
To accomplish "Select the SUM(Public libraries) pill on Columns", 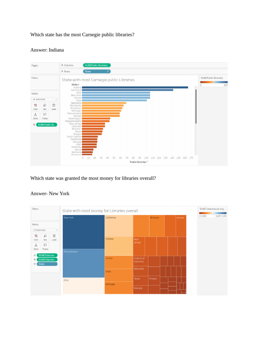I will tap(96, 65).
